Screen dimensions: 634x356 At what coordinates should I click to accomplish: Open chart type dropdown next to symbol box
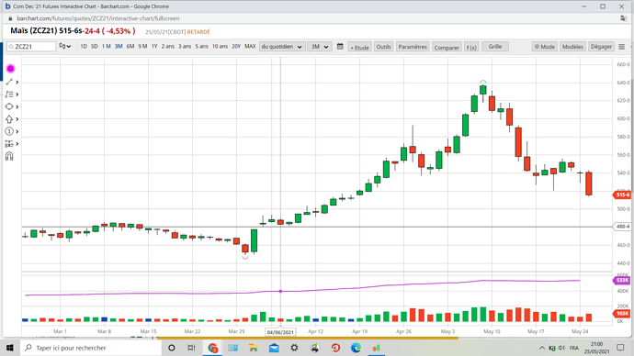pyautogui.click(x=64, y=47)
